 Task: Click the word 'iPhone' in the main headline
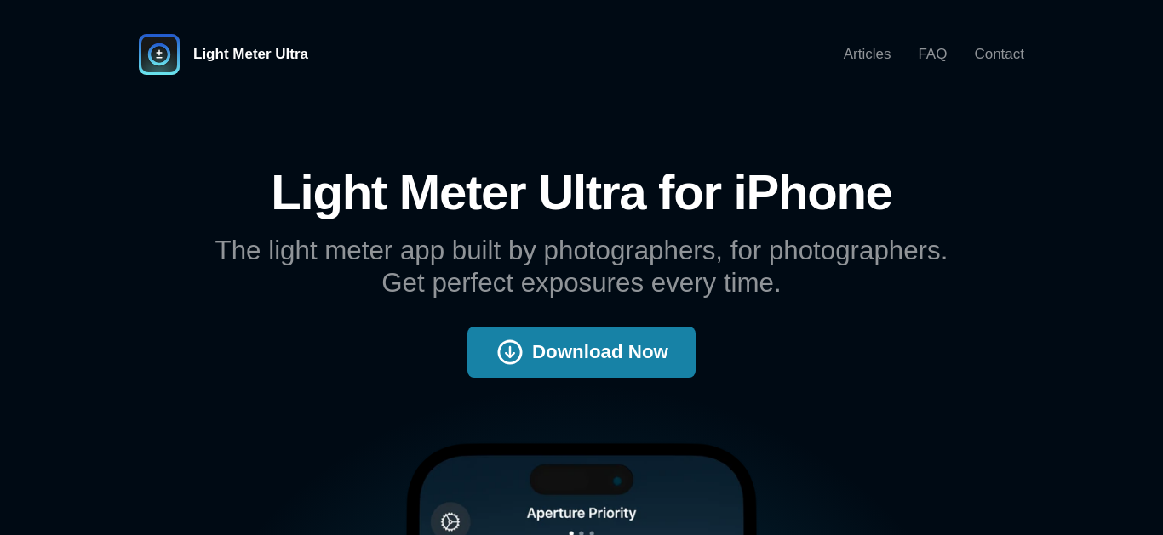pos(812,192)
